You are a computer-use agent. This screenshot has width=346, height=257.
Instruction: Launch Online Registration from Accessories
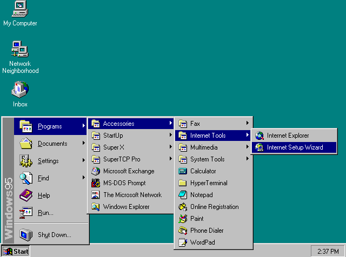pyautogui.click(x=213, y=207)
